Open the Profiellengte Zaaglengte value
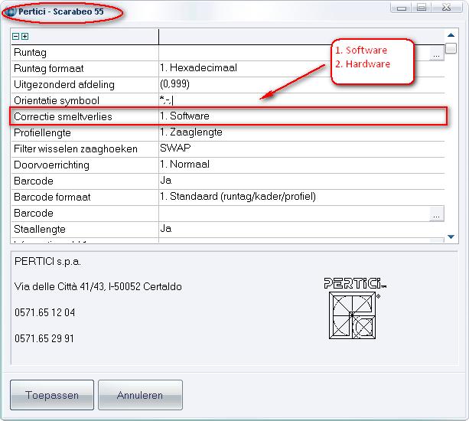Viewport: 469px width, 421px height. point(191,132)
